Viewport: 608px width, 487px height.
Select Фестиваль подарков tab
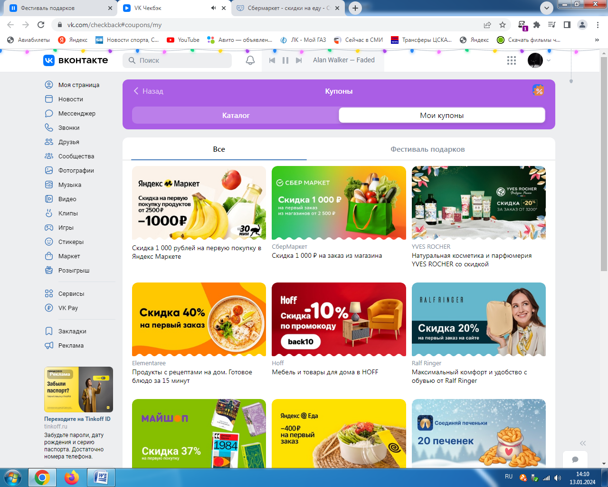427,149
